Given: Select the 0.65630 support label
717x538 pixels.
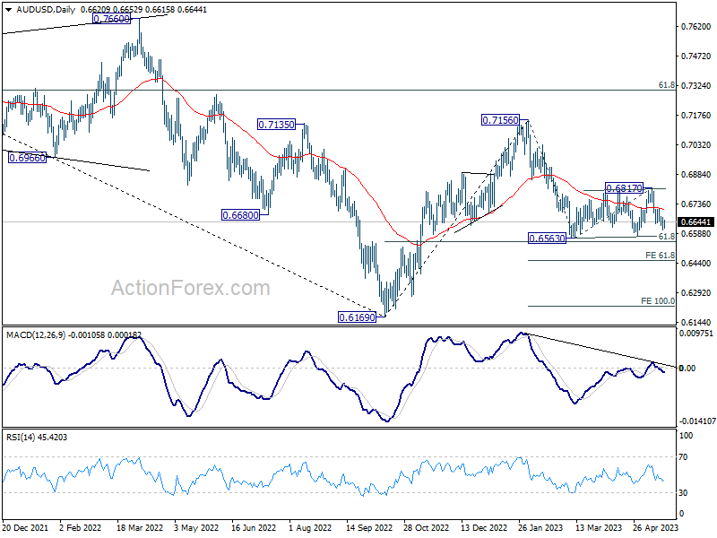Looking at the screenshot, I should point(547,239).
